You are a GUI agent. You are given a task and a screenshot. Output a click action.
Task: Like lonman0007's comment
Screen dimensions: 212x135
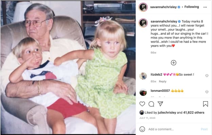207,92
